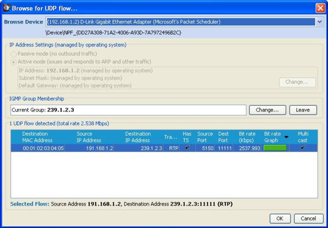Click the app icon in title bar
The image size is (328, 228).
click(x=7, y=8)
